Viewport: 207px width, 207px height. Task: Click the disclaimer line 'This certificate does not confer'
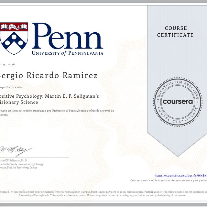click(103, 195)
